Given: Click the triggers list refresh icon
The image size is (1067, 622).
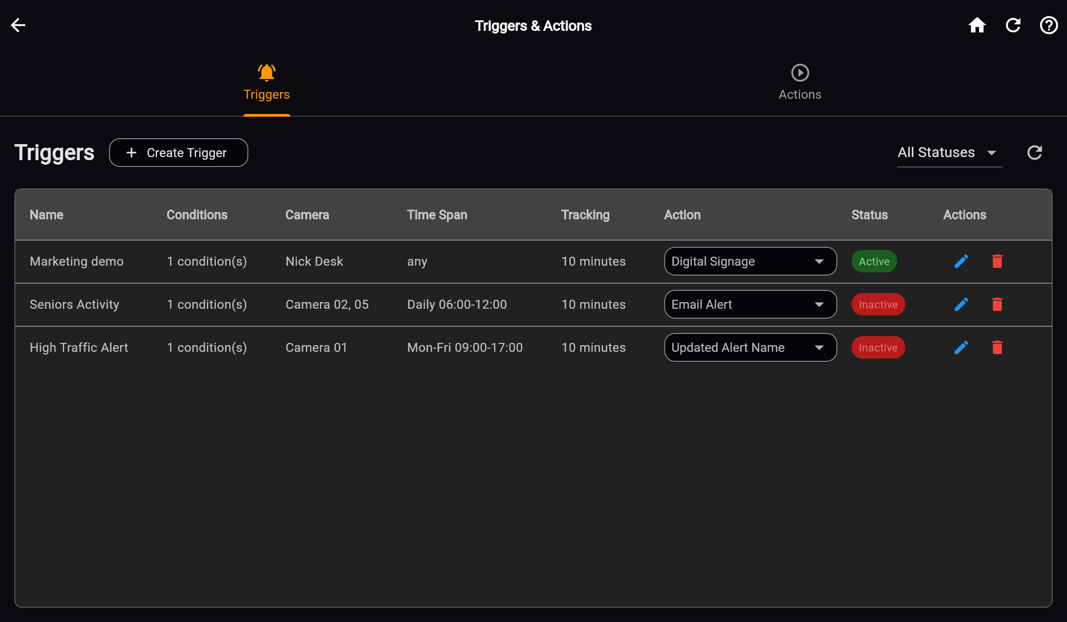Looking at the screenshot, I should tap(1035, 153).
